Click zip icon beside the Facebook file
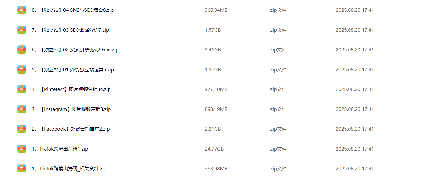Viewport: 427px width, 182px height. 22,129
